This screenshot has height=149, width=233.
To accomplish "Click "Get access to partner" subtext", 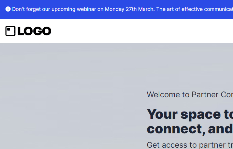I will coord(189,145).
